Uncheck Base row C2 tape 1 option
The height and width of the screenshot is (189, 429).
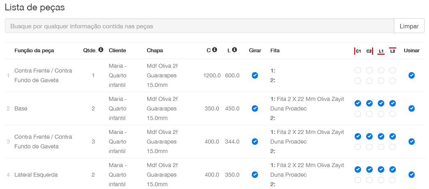pyautogui.click(x=369, y=103)
